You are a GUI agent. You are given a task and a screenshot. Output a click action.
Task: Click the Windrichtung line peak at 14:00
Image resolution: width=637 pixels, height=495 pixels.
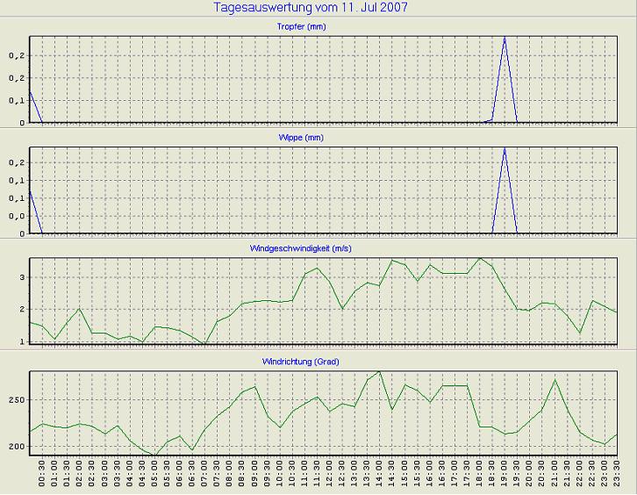pyautogui.click(x=379, y=371)
